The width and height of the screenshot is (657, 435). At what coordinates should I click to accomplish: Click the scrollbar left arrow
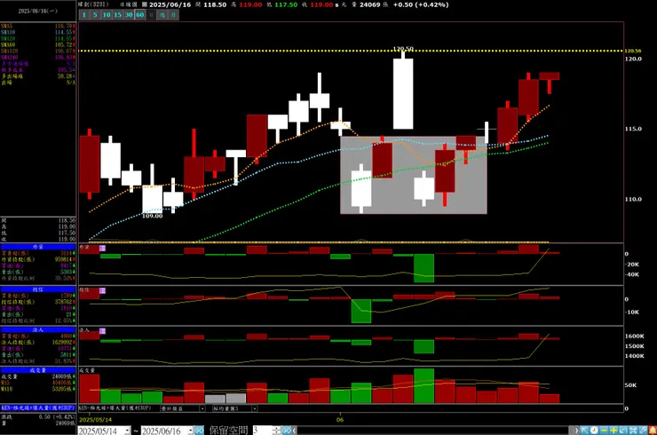(295, 431)
